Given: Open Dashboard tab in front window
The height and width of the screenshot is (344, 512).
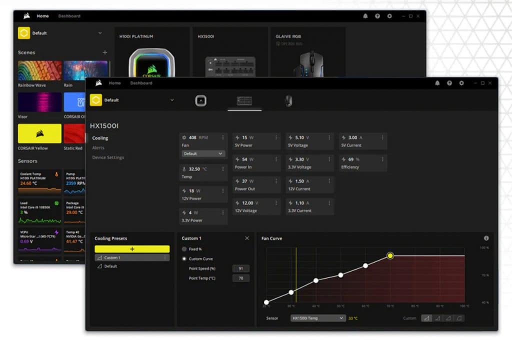Looking at the screenshot, I should pos(141,83).
